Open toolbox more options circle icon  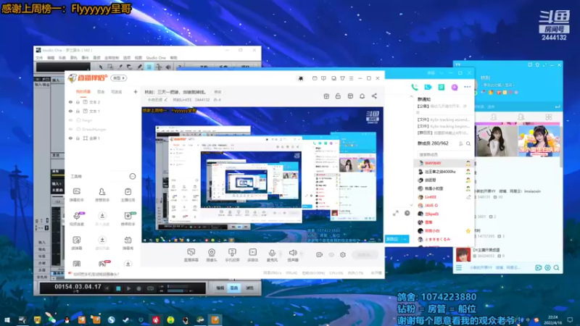point(133,176)
